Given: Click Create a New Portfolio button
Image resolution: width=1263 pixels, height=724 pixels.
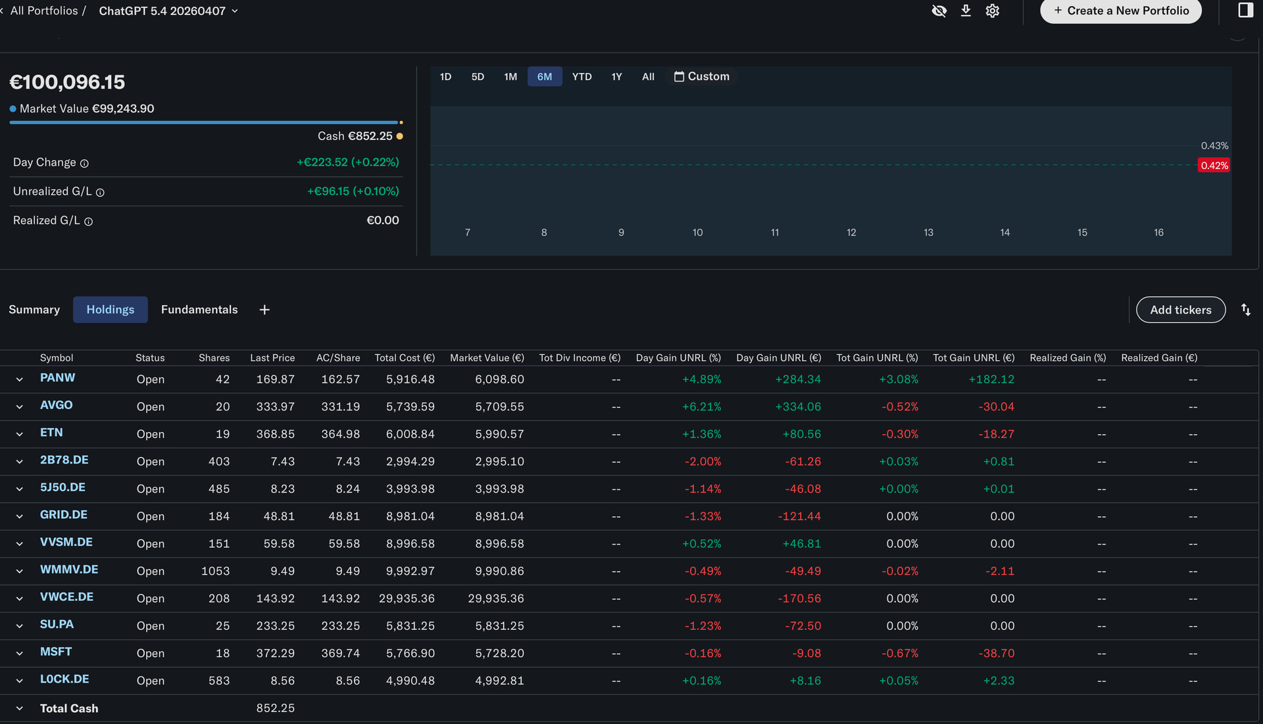Looking at the screenshot, I should 1121,11.
